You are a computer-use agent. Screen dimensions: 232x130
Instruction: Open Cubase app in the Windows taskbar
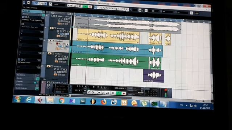click(x=40, y=100)
